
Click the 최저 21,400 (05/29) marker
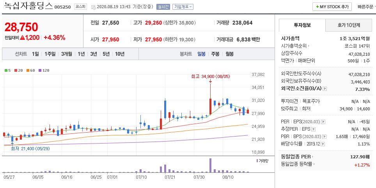click(30, 149)
